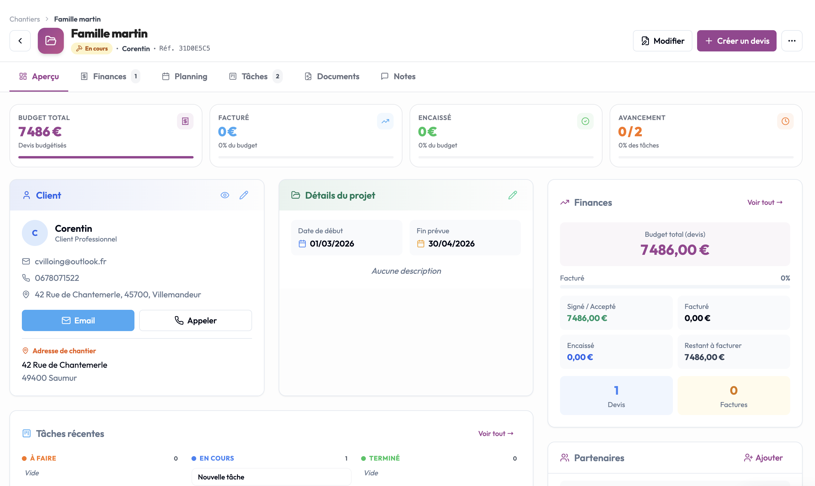Click the Fin prévue calendar icon
815x486 pixels.
421,244
